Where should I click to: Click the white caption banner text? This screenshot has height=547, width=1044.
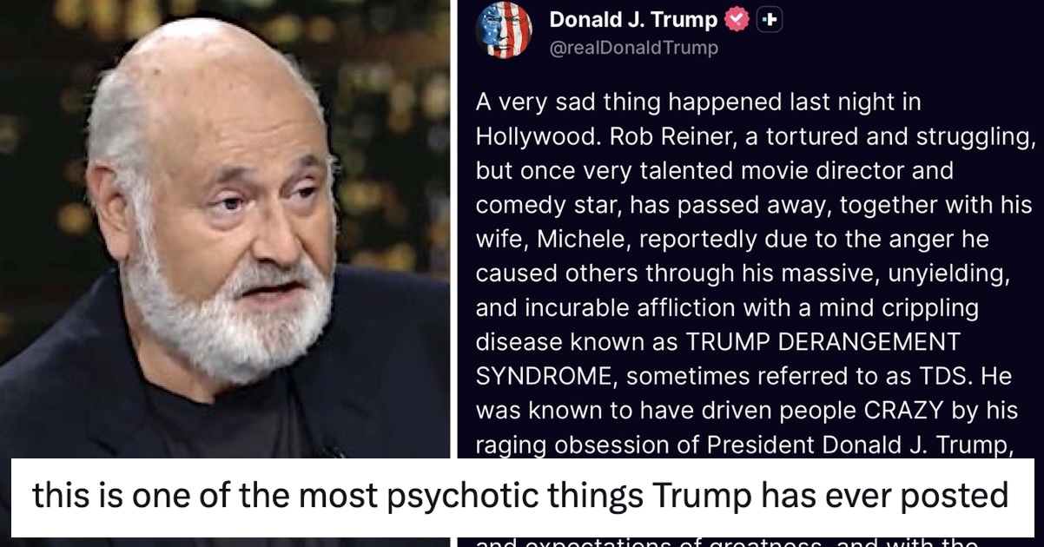click(x=520, y=497)
